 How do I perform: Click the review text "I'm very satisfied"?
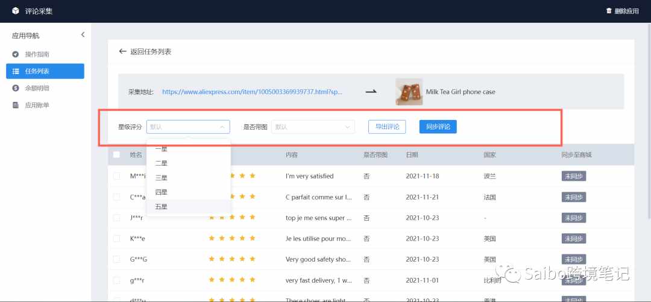click(x=310, y=176)
